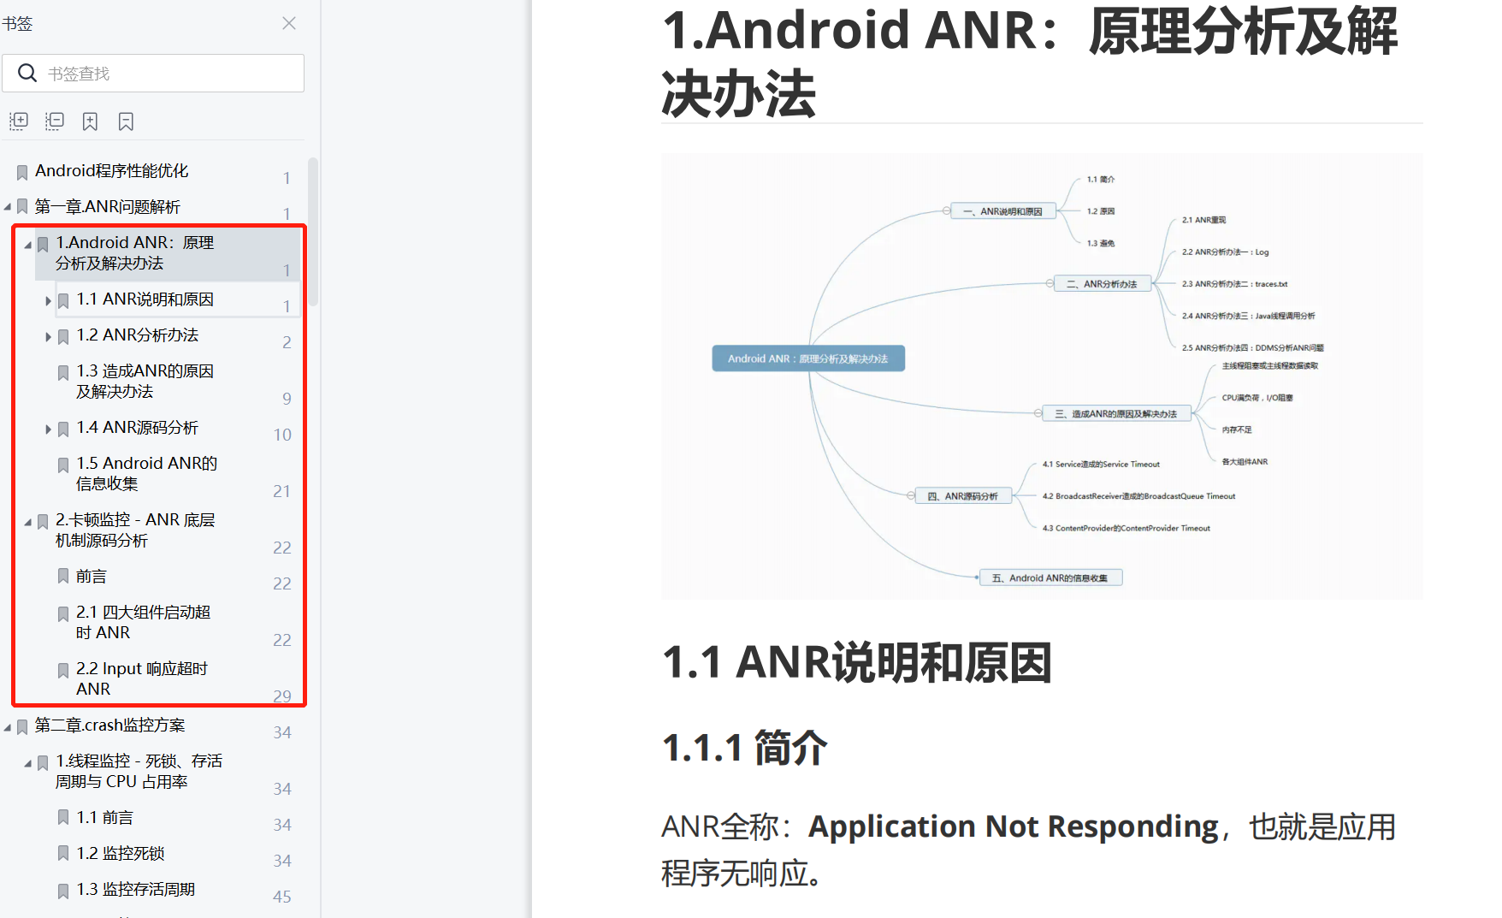The width and height of the screenshot is (1502, 918).
Task: Click bookmark icon beside 第一章.ANR问题解析
Action: tap(22, 207)
